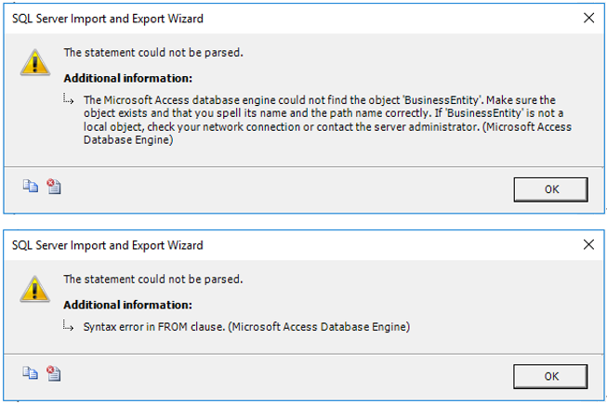Copy message text in the FROM clause error dialog
This screenshot has width=607, height=404.
[29, 374]
